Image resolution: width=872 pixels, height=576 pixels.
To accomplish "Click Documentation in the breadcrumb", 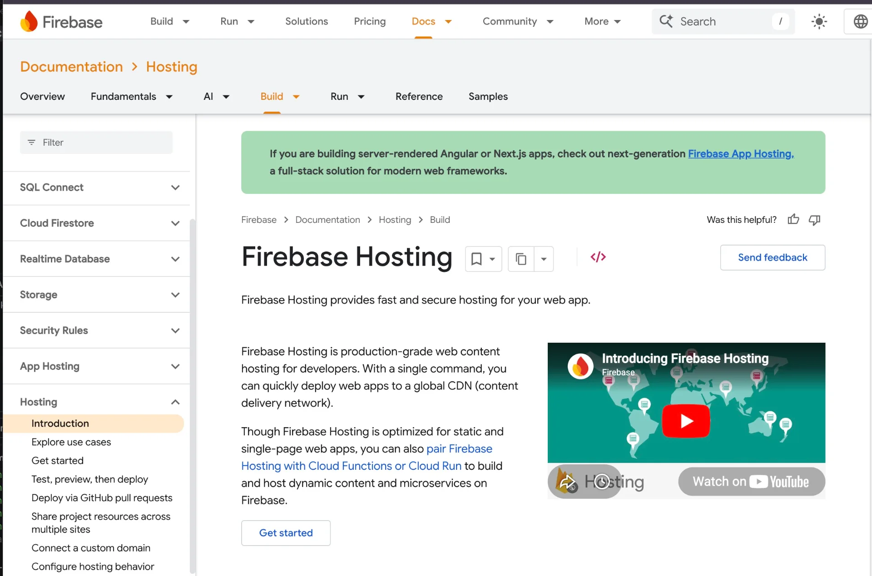I will (327, 220).
